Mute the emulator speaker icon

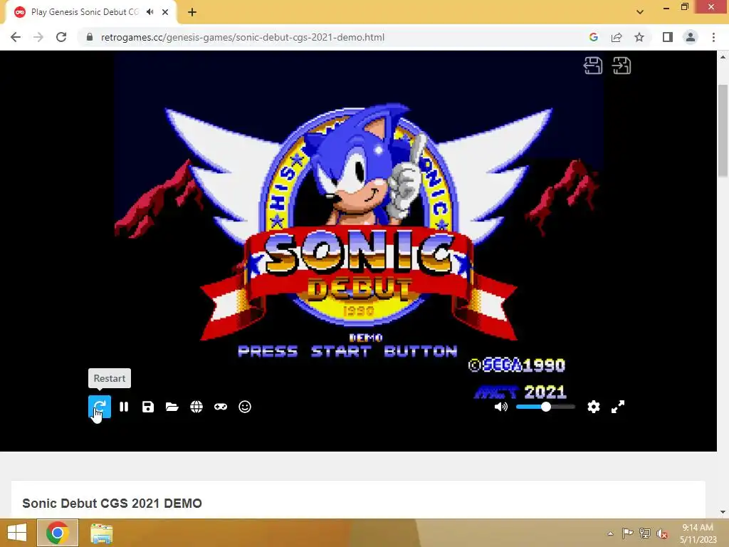tap(500, 407)
